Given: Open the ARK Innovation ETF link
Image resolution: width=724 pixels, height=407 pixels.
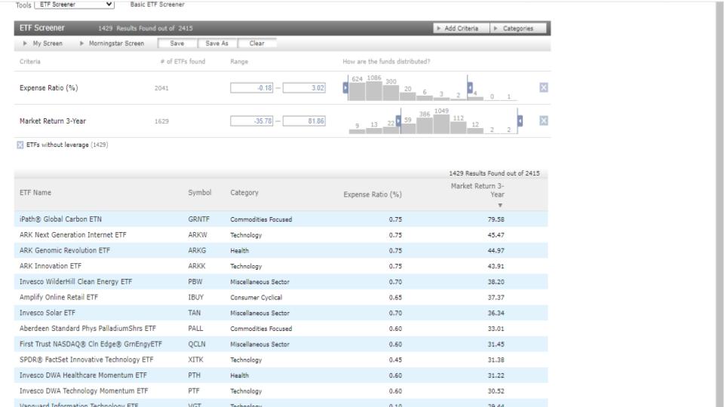Looking at the screenshot, I should [51, 266].
